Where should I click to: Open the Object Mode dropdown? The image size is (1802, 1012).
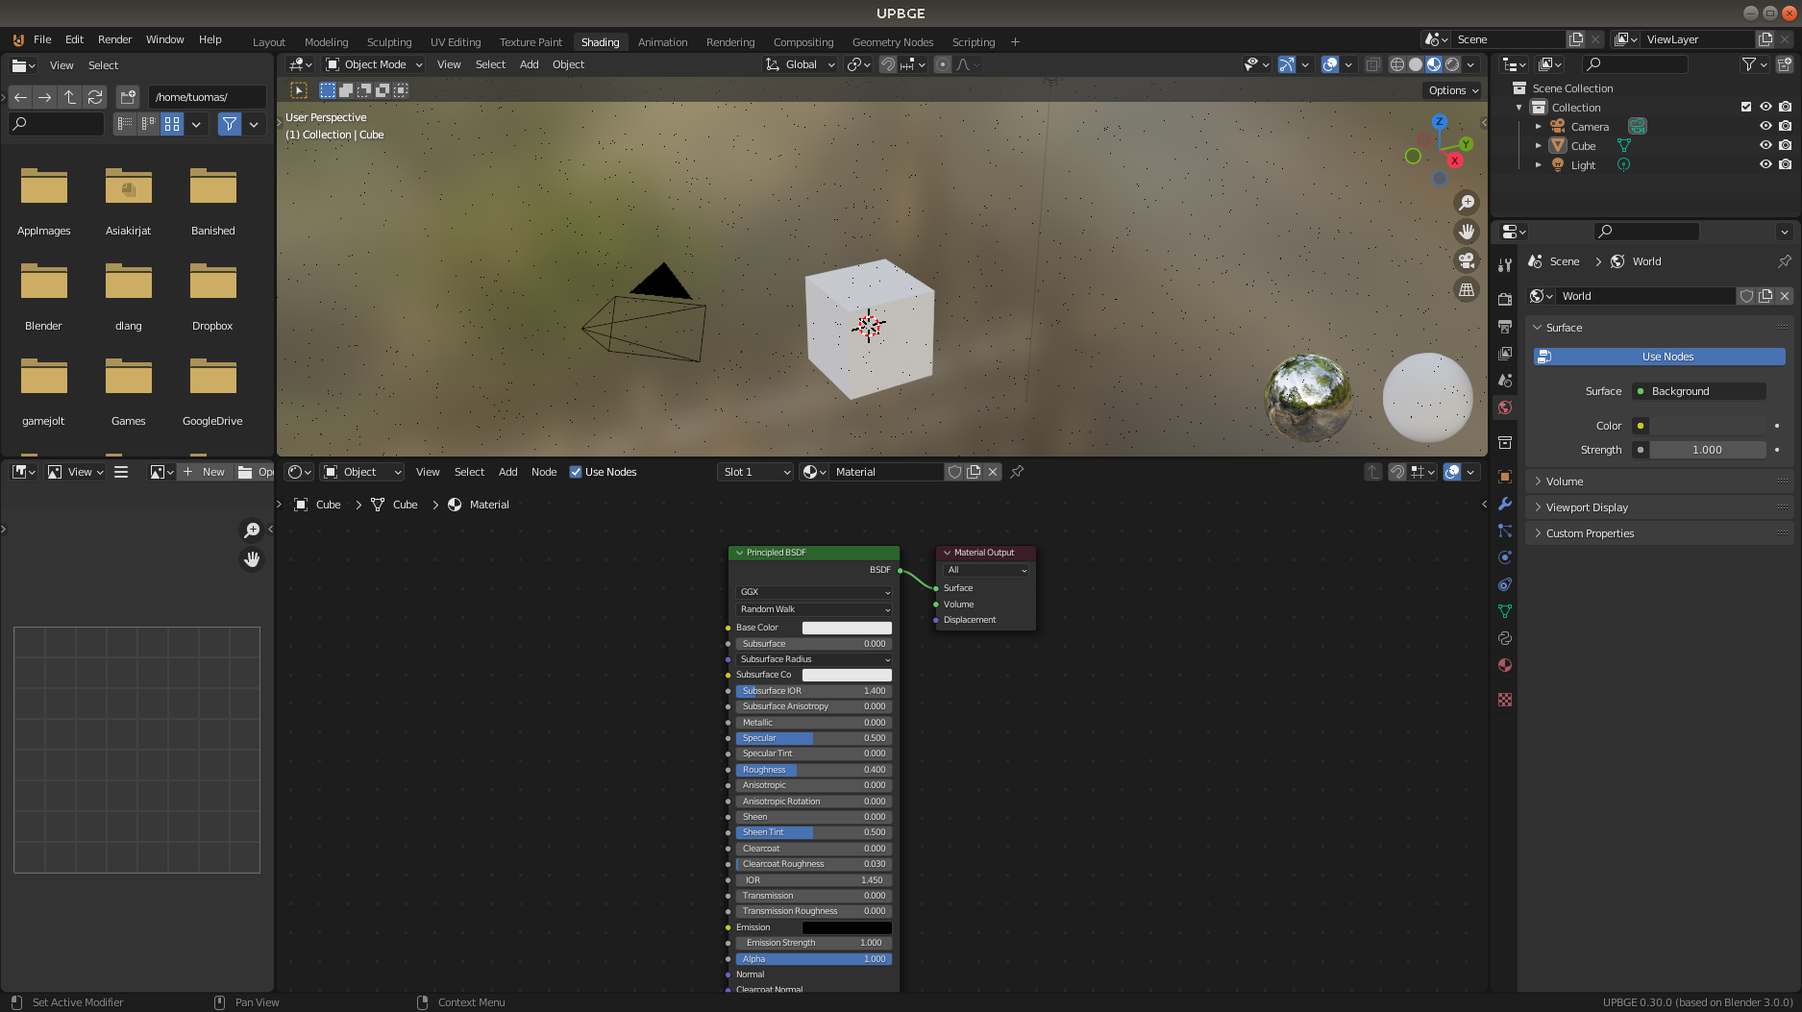tap(374, 64)
